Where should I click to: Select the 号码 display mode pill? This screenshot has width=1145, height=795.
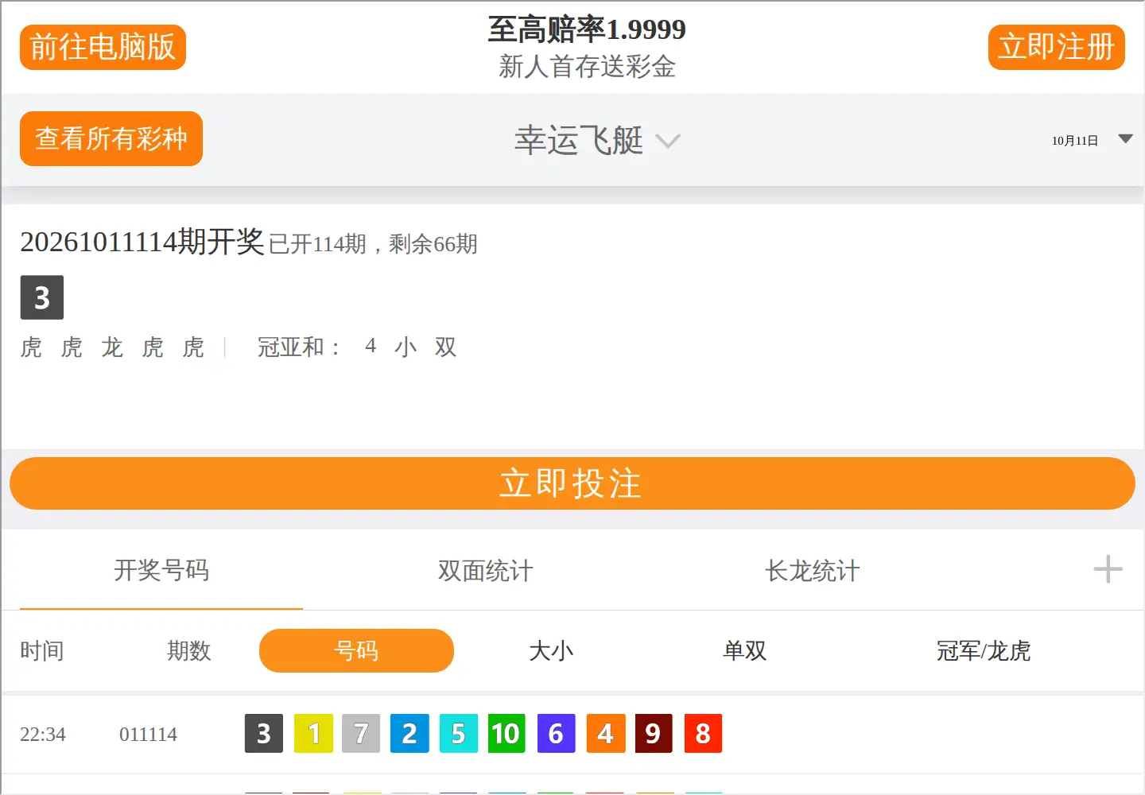356,650
